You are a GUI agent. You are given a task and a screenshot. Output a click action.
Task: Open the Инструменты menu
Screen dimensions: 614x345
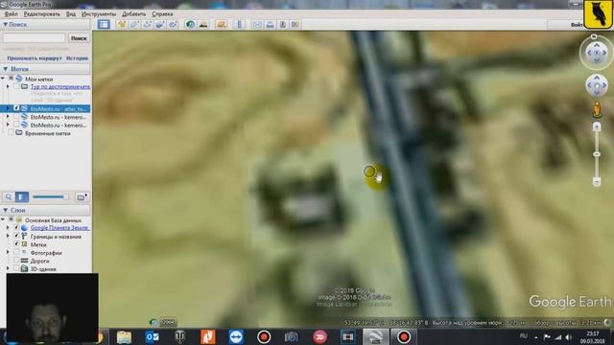click(99, 13)
